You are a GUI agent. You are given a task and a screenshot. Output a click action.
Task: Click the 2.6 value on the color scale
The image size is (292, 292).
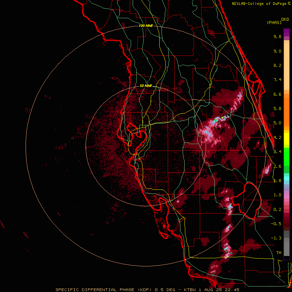coord(277,166)
